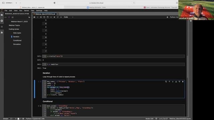Screen dimensions: 214x120
Task: Go to Webinar March 1, 2023 heading
Action: pos(19,22)
